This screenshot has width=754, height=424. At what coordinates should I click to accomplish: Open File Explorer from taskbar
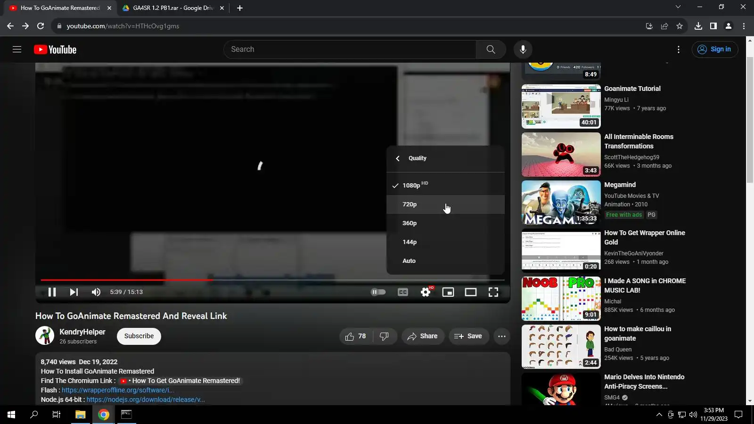81,415
